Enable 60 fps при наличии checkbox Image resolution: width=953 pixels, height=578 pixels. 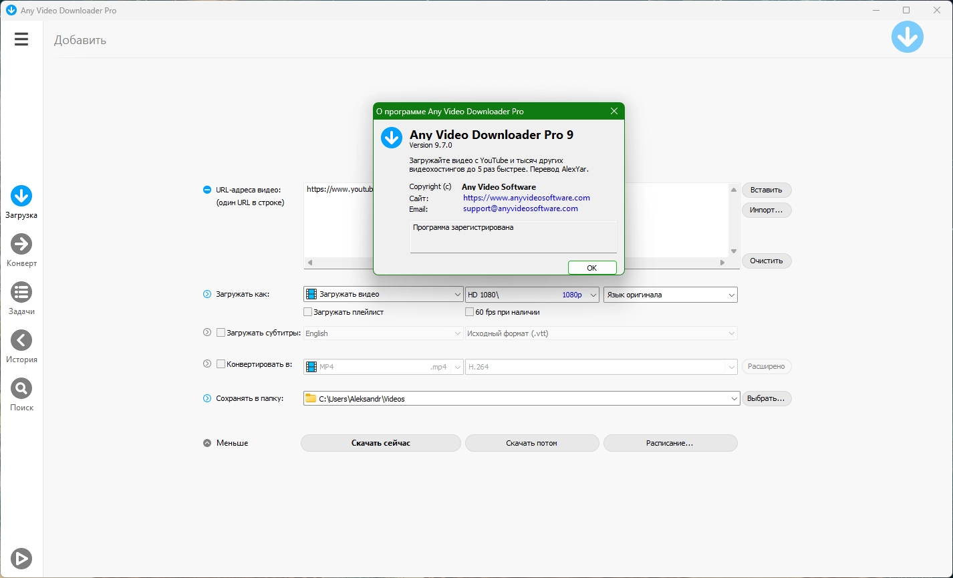(x=470, y=312)
